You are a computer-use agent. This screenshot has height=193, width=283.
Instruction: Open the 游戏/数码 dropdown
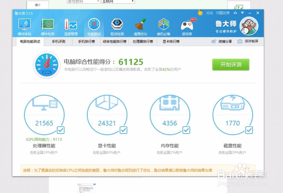click(x=83, y=1)
